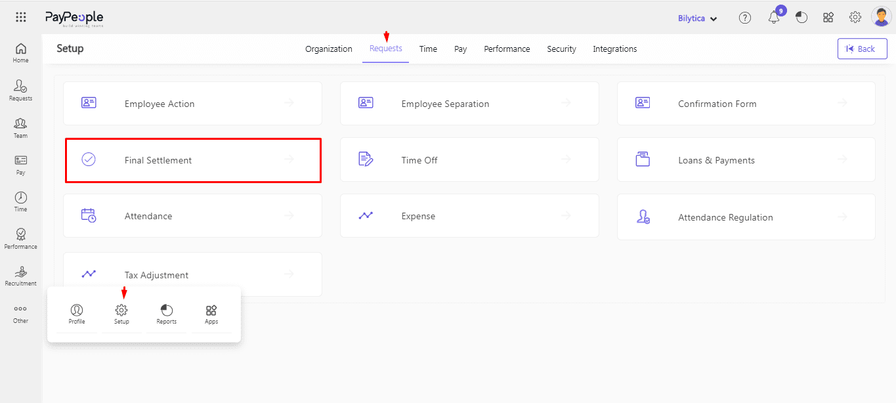Switch to the Organization tab
Viewport: 896px width, 403px height.
[328, 49]
